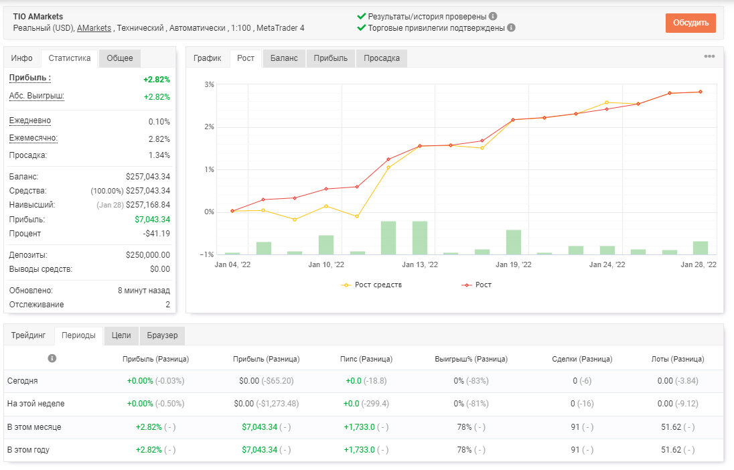734x470 pixels.
Task: Click $0.00 (-$1,273.48) in week row
Action: tap(267, 404)
